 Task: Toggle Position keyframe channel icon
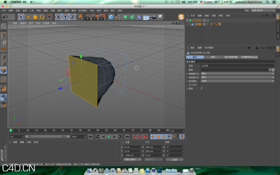153,137
